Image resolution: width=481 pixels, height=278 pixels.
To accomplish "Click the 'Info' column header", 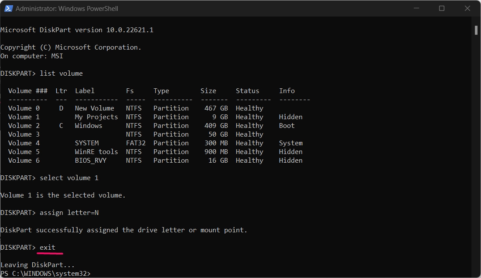I will 287,91.
